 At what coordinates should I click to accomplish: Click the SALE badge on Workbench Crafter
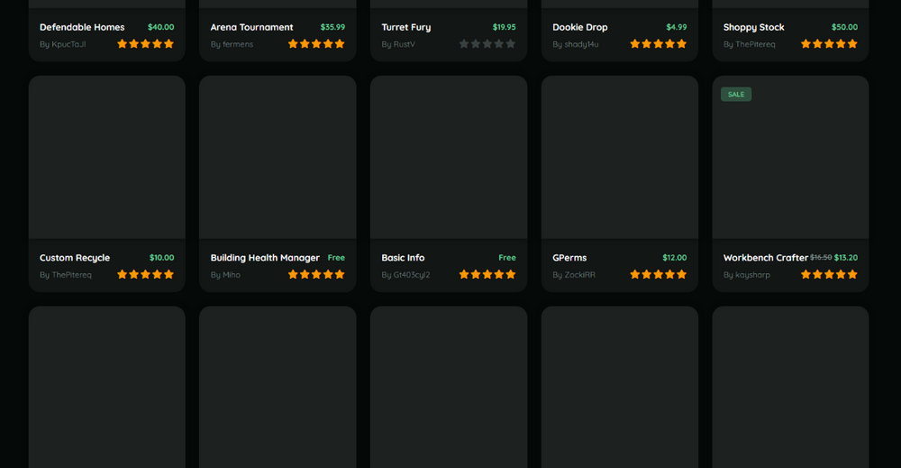click(735, 95)
